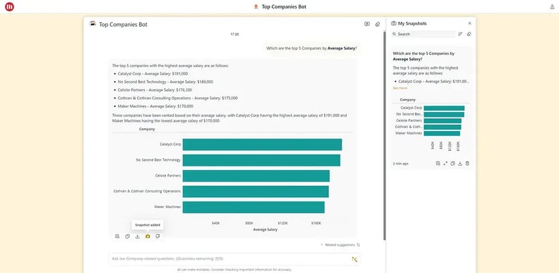This screenshot has width=559, height=273.
Task: Open the sort options for snapshots
Action: point(461,33)
